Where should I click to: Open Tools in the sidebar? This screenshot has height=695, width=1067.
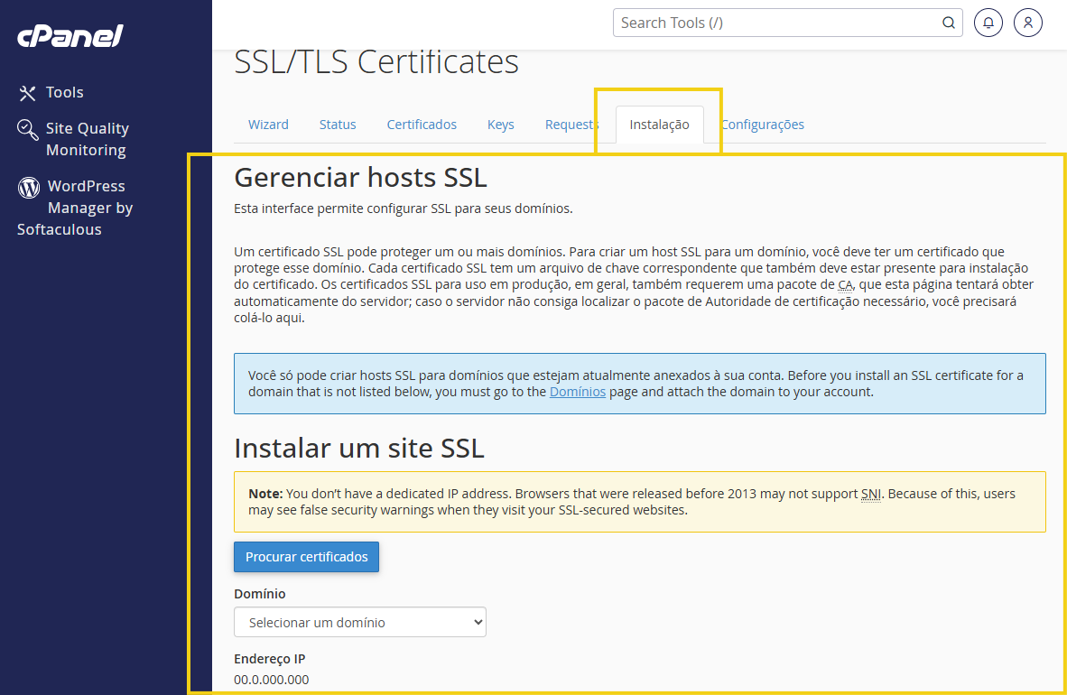pos(65,93)
